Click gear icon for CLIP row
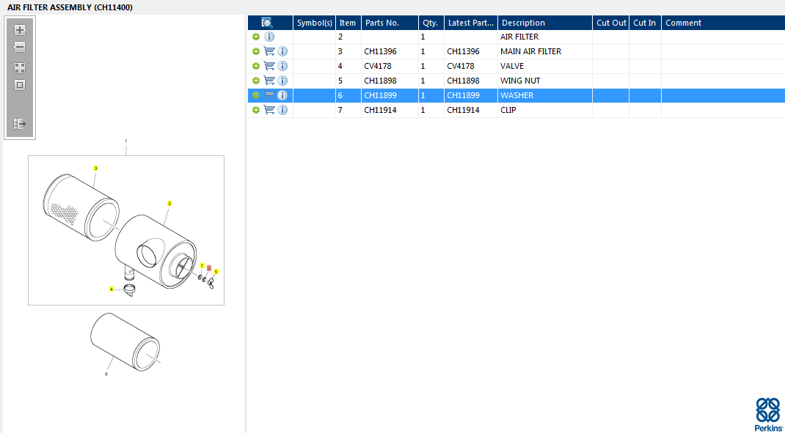This screenshot has height=433, width=785. (x=256, y=109)
